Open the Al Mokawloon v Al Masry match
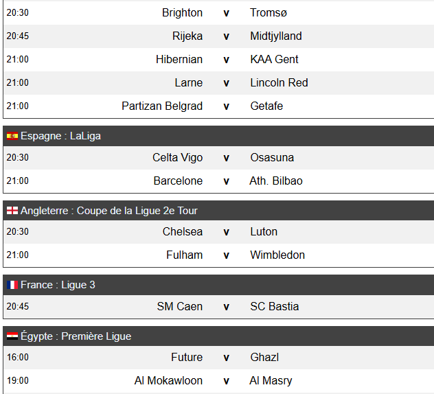 point(218,381)
